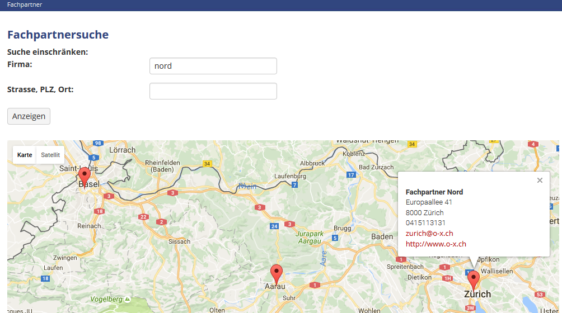Click the Brugg map label

coord(342,229)
